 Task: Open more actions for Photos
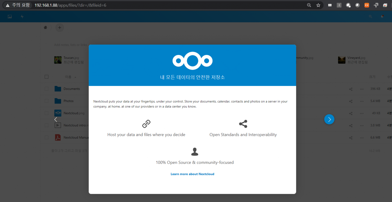coord(362,101)
